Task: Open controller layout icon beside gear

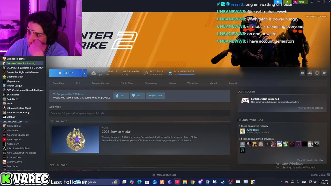Action: (x=310, y=73)
